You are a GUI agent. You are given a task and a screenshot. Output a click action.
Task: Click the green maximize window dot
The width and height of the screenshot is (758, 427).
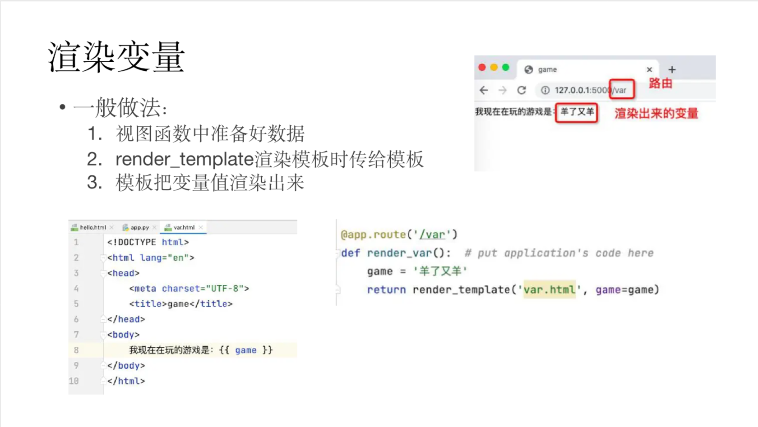(x=505, y=67)
